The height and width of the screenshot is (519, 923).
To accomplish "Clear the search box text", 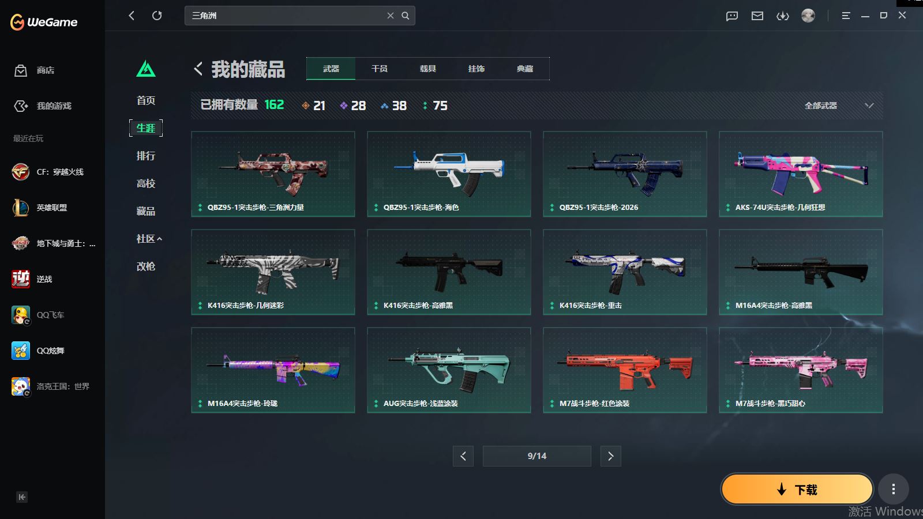I will coord(391,16).
